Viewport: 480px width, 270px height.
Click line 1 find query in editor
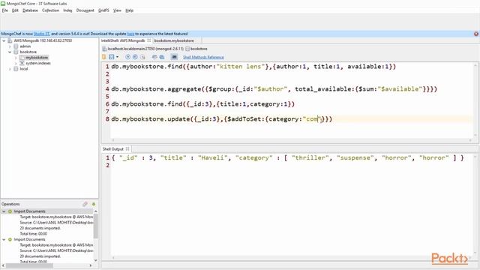pos(253,67)
